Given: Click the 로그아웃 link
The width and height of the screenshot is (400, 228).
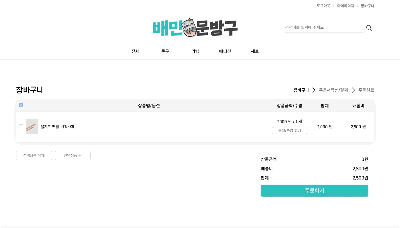Looking at the screenshot, I should (323, 6).
